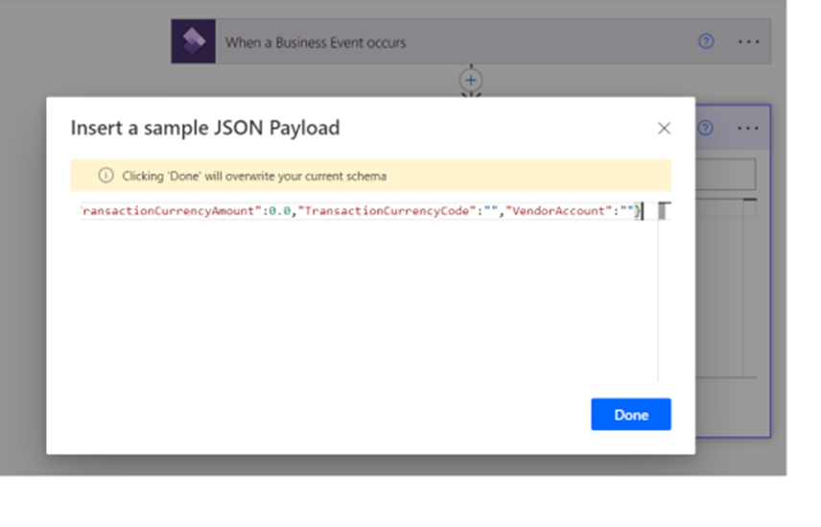Click the 'Clicking Done will overwrite your current schema' message
821x527 pixels.
pos(254,176)
